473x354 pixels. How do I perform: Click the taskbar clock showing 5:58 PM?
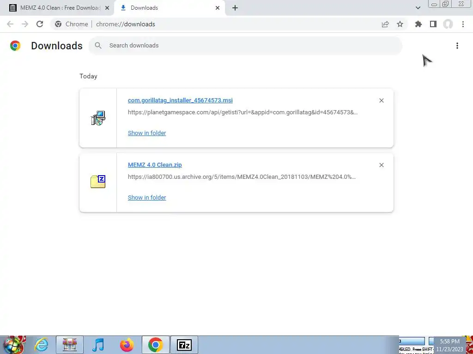tap(449, 345)
